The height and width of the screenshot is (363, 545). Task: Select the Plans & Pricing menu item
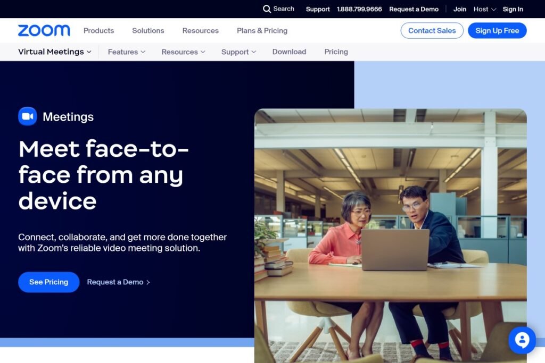pyautogui.click(x=262, y=30)
